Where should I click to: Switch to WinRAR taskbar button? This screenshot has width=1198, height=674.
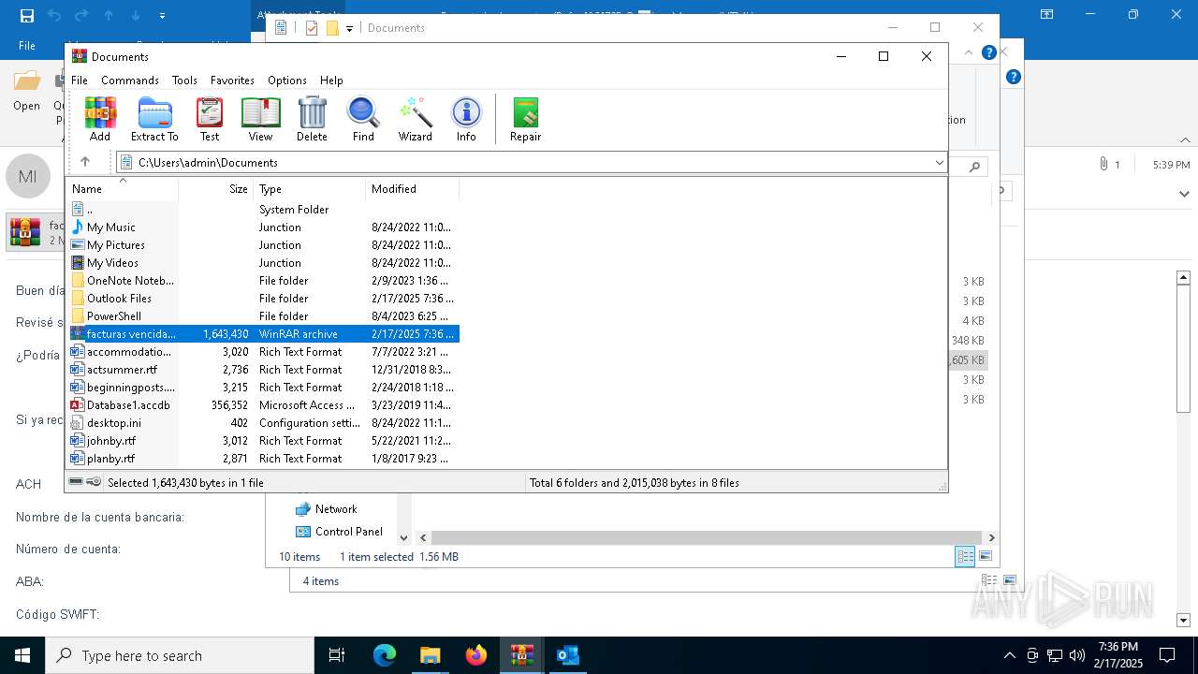522,655
